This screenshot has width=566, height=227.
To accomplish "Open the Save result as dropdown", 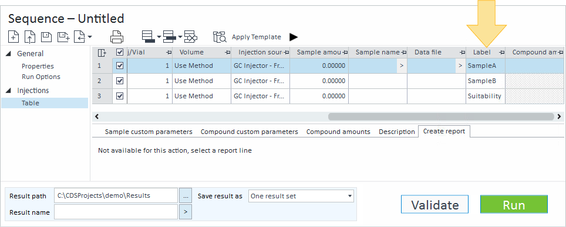I will (301, 196).
